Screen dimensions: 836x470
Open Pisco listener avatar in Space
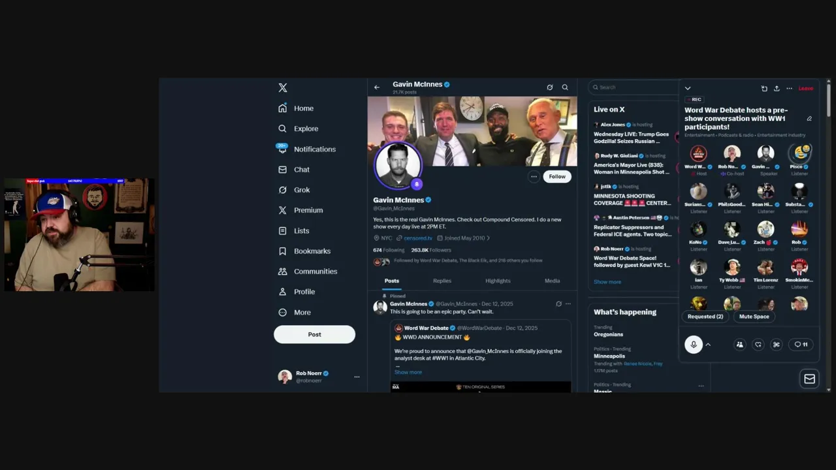click(799, 154)
